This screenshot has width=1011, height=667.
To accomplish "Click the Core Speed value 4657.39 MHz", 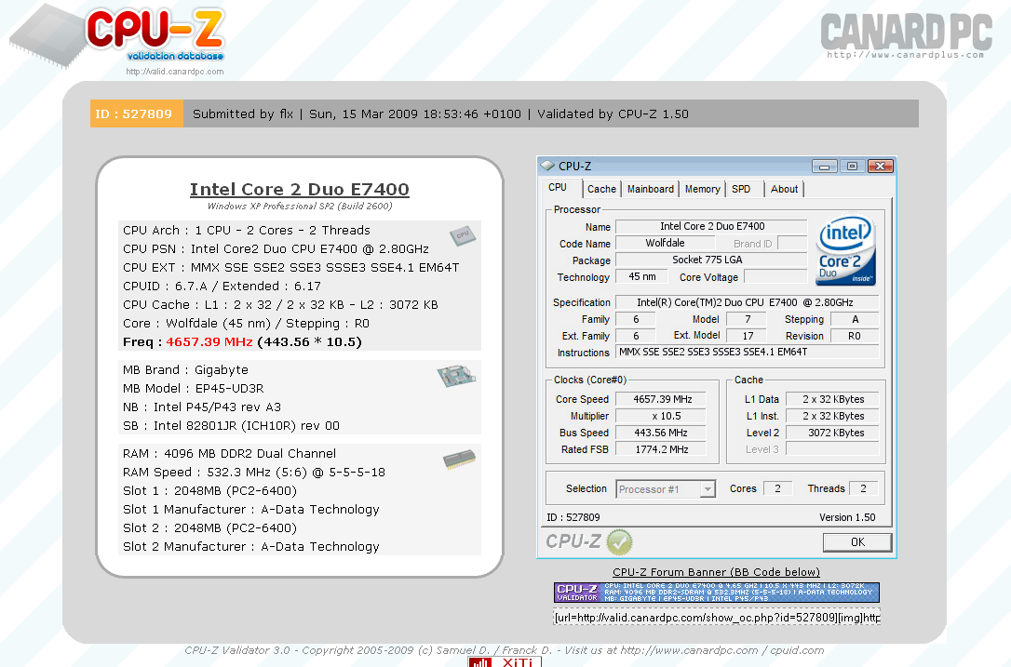I will click(662, 400).
